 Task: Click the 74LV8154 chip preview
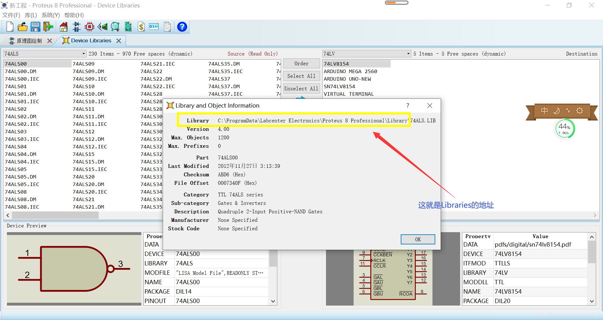click(393, 278)
